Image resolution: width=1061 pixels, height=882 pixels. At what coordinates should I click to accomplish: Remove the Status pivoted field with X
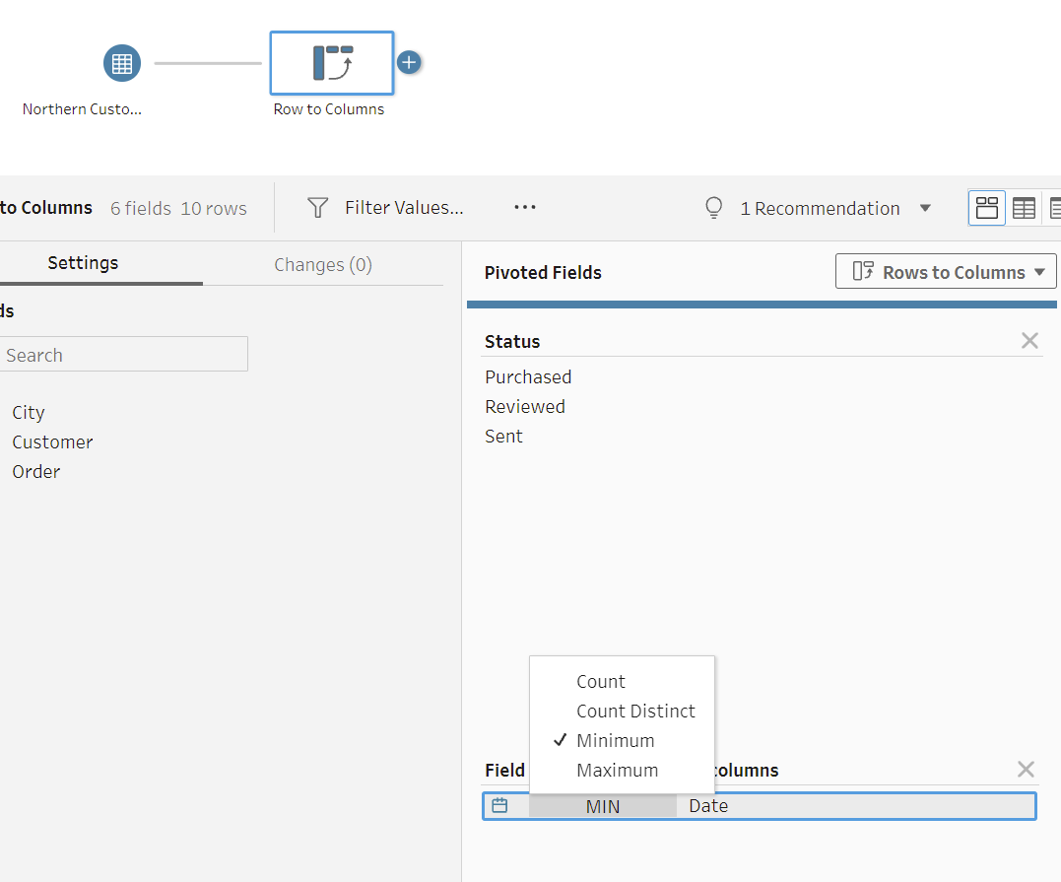tap(1029, 340)
